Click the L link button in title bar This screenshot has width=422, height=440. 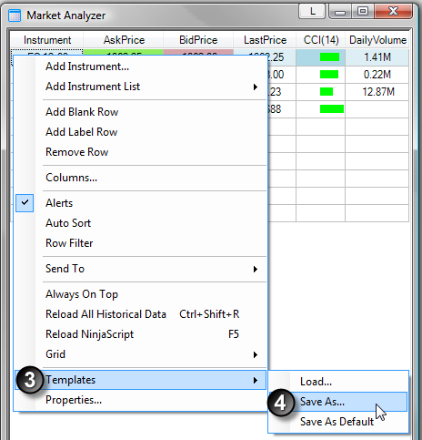pyautogui.click(x=312, y=12)
